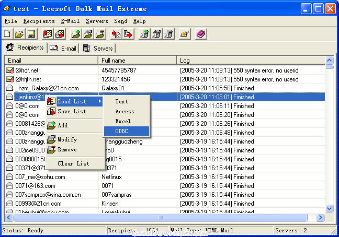The image size is (339, 237).
Task: Select the 007sampras@sina.com.cn row
Action: (165, 195)
